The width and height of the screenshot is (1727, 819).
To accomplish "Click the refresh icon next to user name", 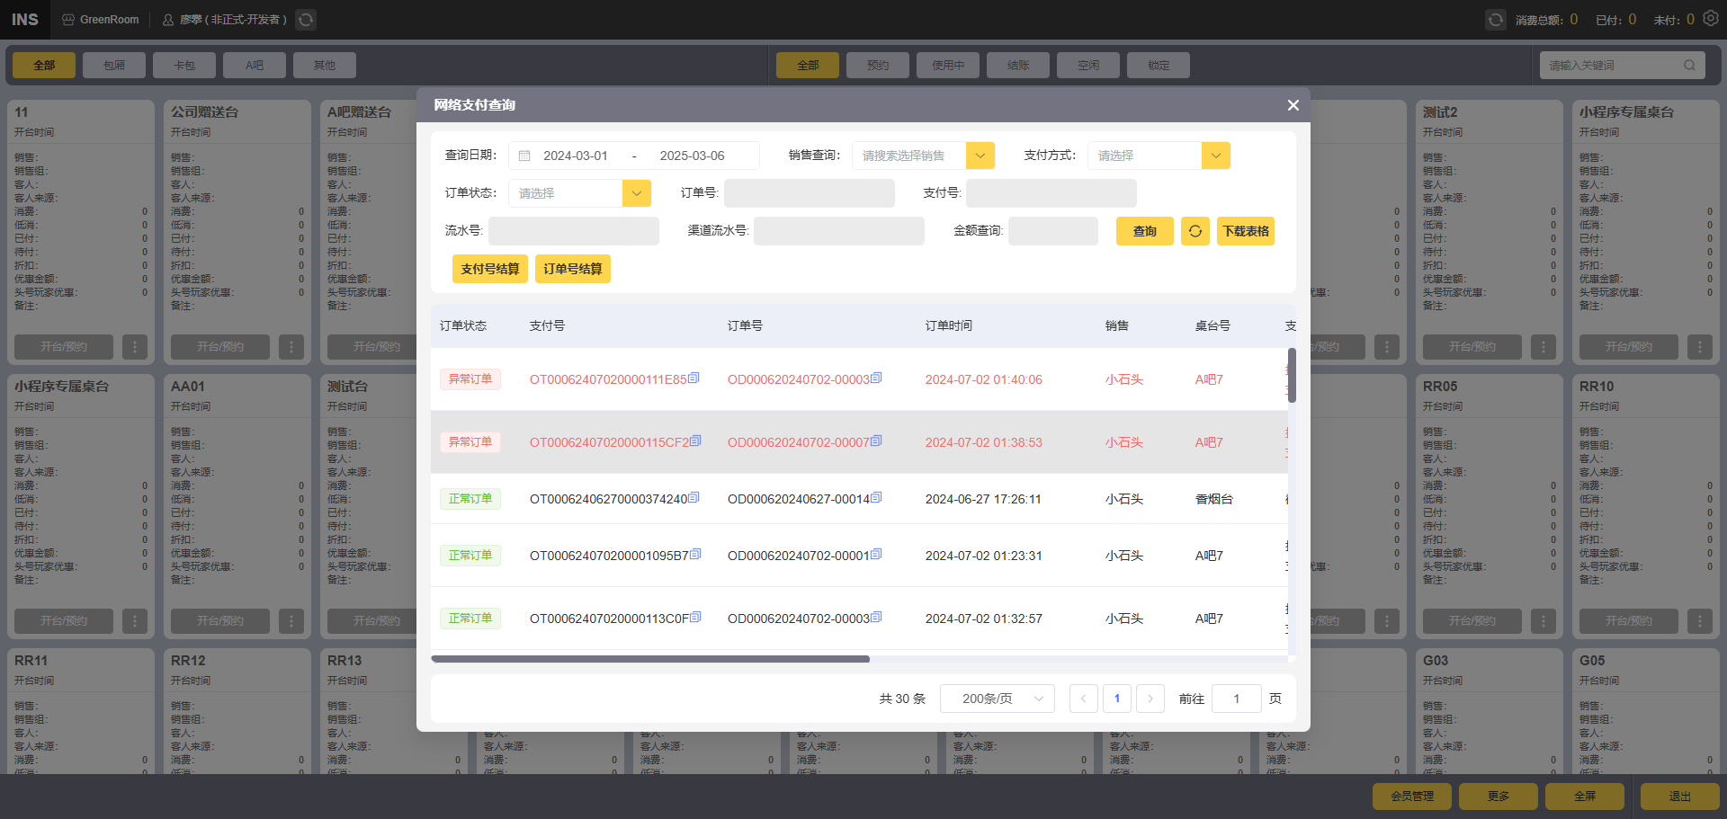I will point(306,20).
